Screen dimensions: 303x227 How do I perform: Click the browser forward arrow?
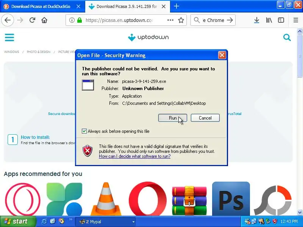[20, 20]
